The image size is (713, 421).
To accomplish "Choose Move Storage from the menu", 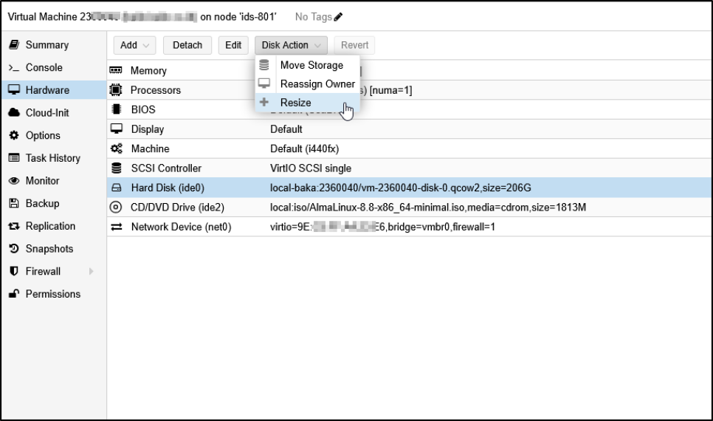I will tap(311, 65).
